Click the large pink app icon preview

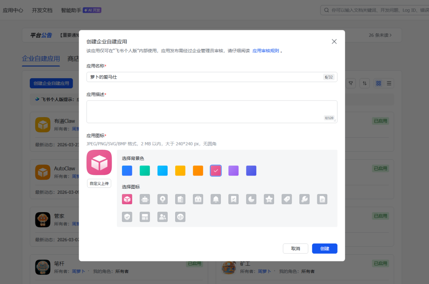pyautogui.click(x=99, y=162)
